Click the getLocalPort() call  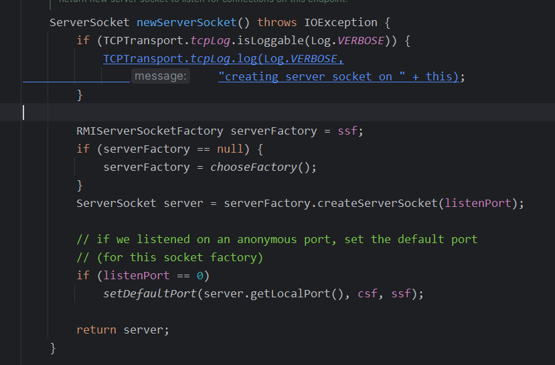coord(297,293)
